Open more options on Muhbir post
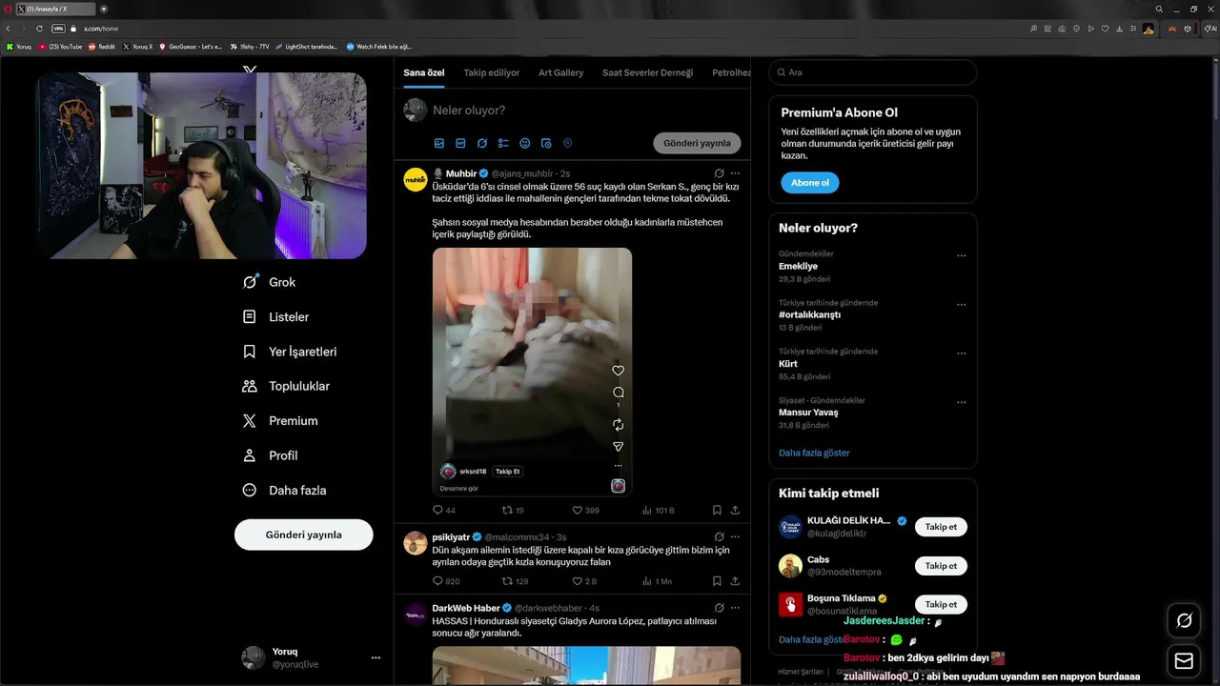This screenshot has height=686, width=1220. coord(735,173)
